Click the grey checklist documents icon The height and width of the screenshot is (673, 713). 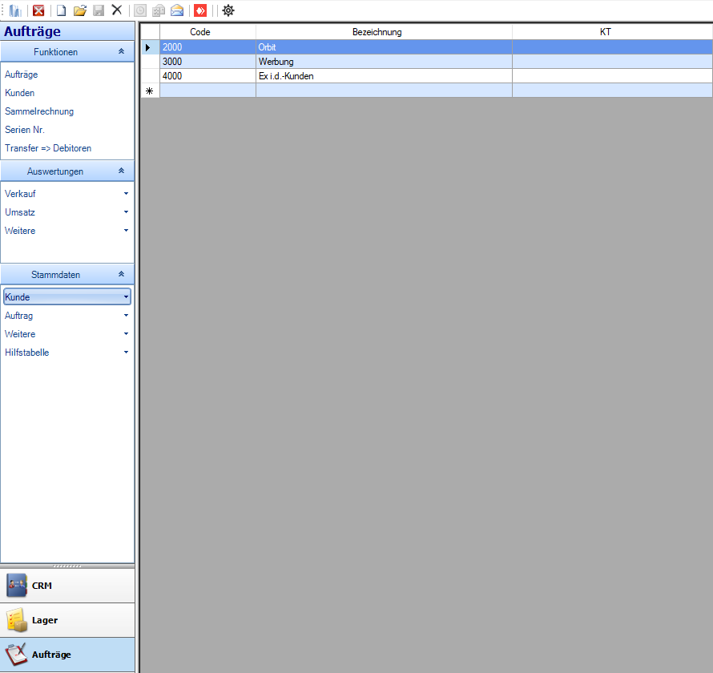159,10
